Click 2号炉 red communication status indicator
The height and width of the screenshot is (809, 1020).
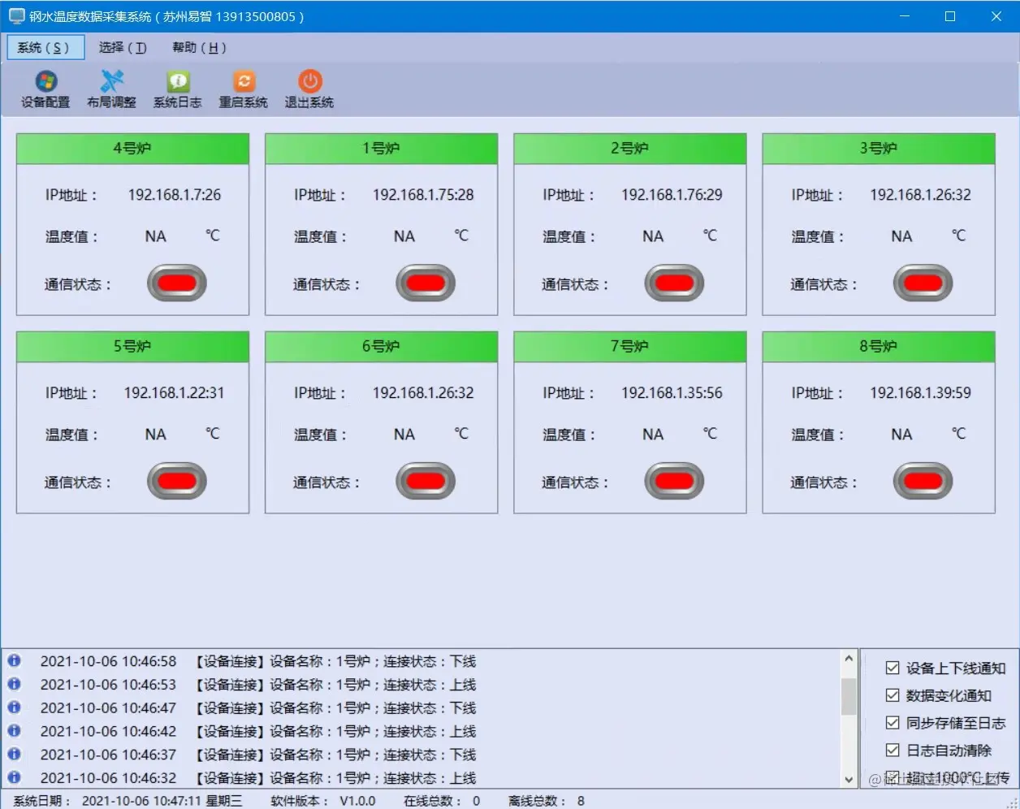point(674,283)
